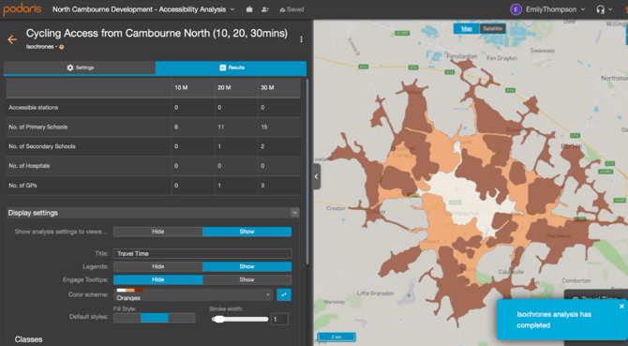Open the Oranges color scheme dropdown

point(193,294)
